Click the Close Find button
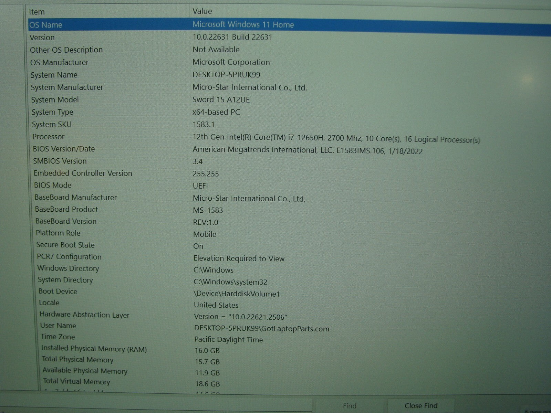The image size is (551, 413). point(421,406)
